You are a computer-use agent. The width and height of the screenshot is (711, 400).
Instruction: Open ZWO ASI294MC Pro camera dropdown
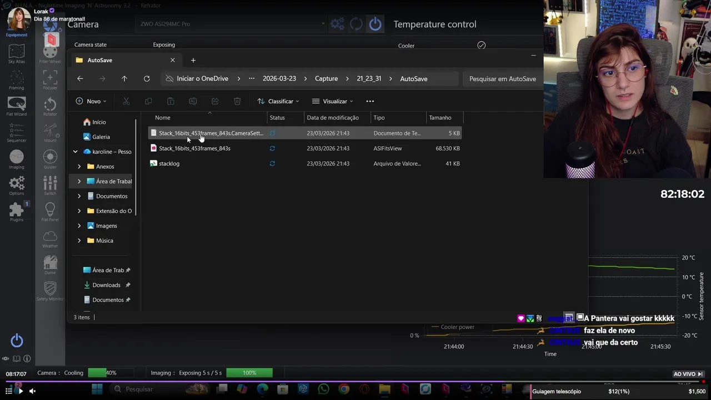(x=232, y=24)
